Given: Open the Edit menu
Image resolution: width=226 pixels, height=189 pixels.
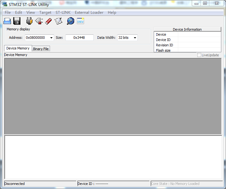Looking at the screenshot, I should tap(19, 13).
